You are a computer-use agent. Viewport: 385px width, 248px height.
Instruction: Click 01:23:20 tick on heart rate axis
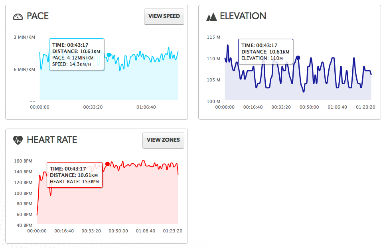pyautogui.click(x=173, y=231)
